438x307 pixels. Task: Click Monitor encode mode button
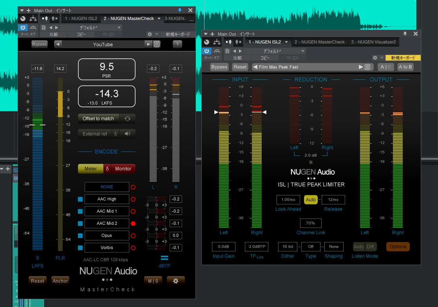coord(123,168)
